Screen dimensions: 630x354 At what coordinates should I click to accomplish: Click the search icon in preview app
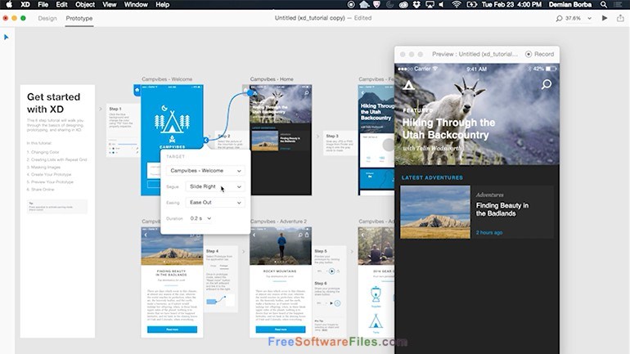(547, 84)
